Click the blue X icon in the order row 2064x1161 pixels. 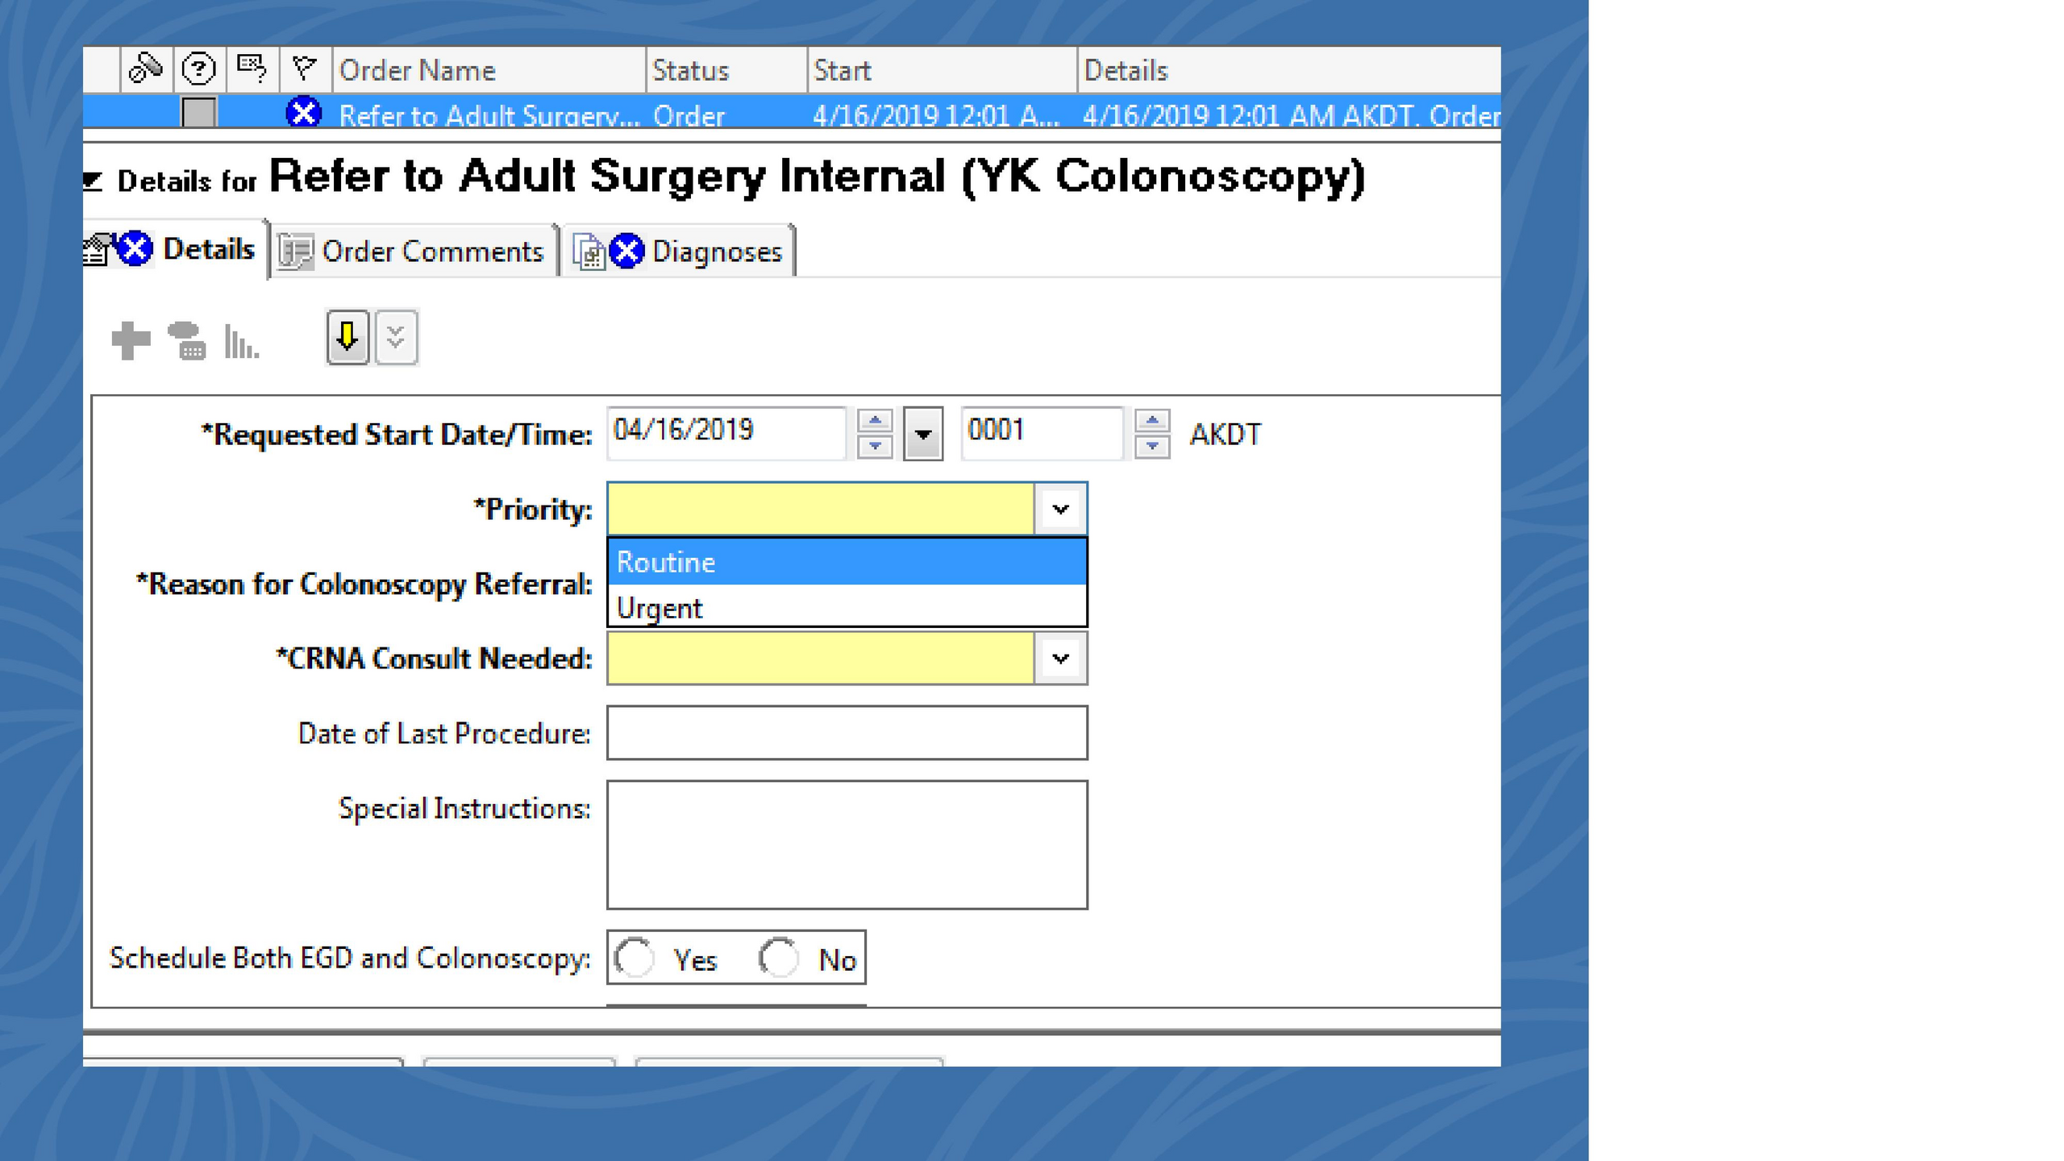coord(304,113)
